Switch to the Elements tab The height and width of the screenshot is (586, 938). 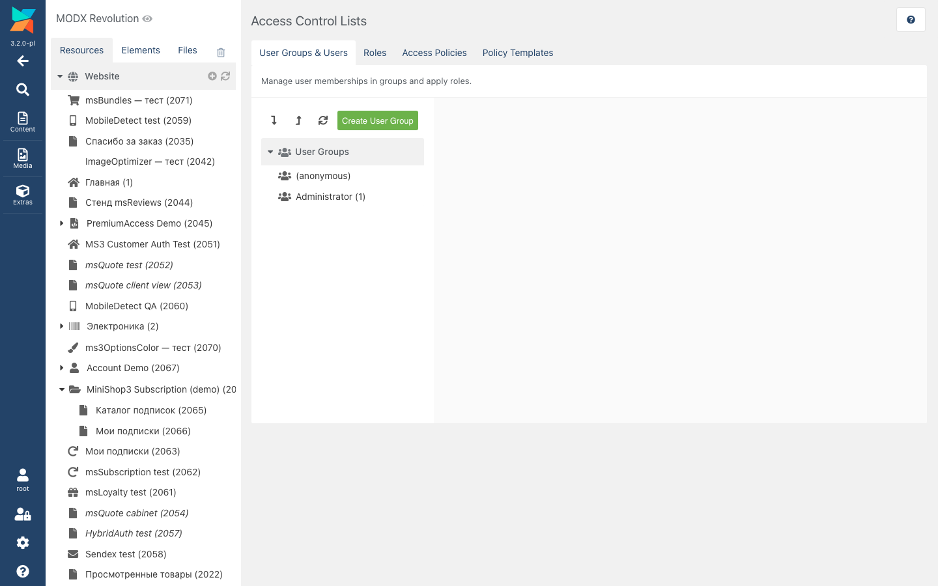coord(141,50)
